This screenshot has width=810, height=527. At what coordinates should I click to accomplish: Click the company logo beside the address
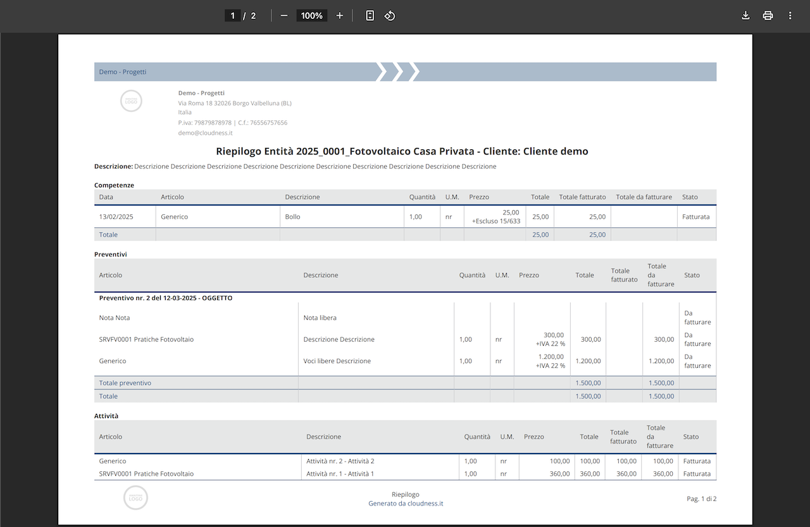(132, 101)
